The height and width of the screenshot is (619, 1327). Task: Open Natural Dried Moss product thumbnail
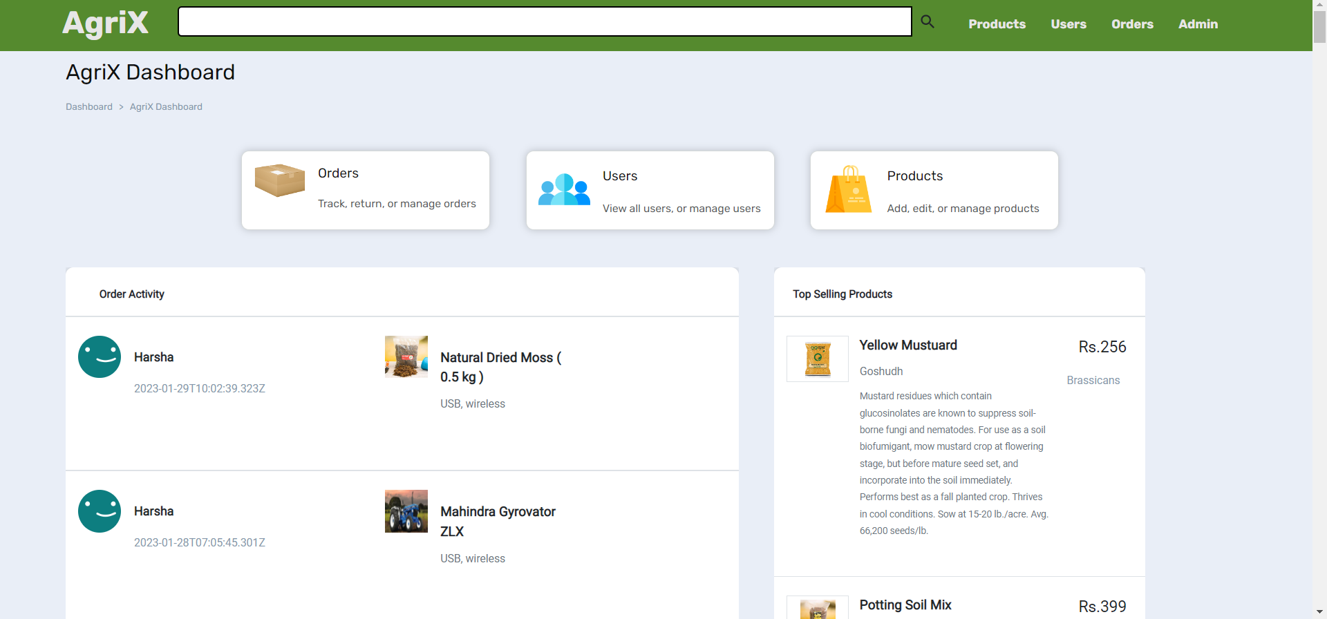click(x=406, y=356)
